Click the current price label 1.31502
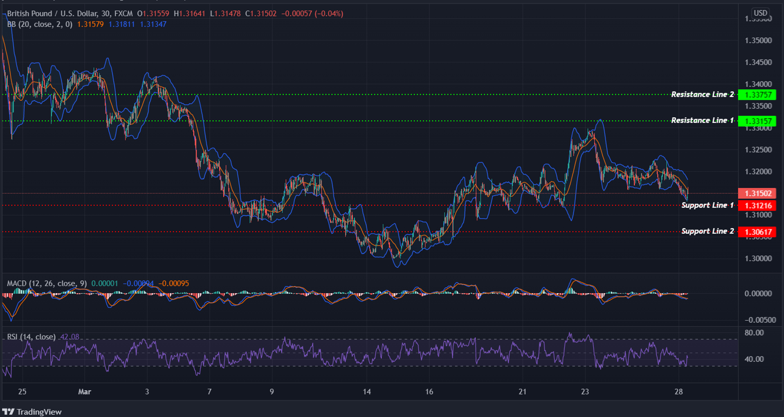The height and width of the screenshot is (417, 784). click(757, 193)
